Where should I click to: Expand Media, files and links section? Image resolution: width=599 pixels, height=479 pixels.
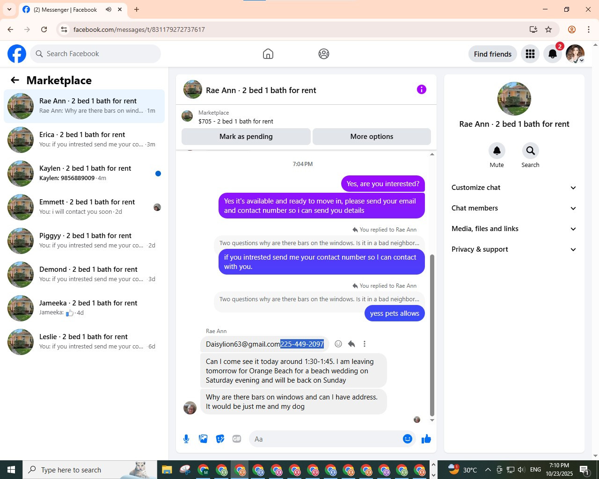click(x=514, y=229)
